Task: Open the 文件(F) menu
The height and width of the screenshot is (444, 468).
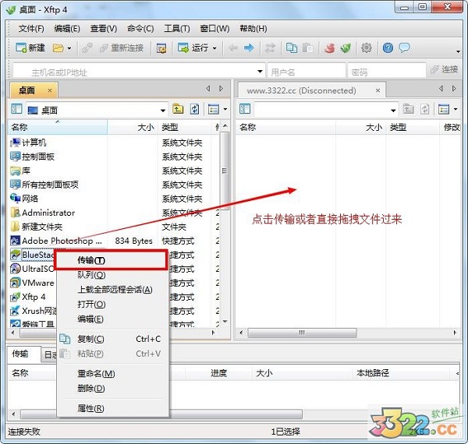Action: point(31,29)
